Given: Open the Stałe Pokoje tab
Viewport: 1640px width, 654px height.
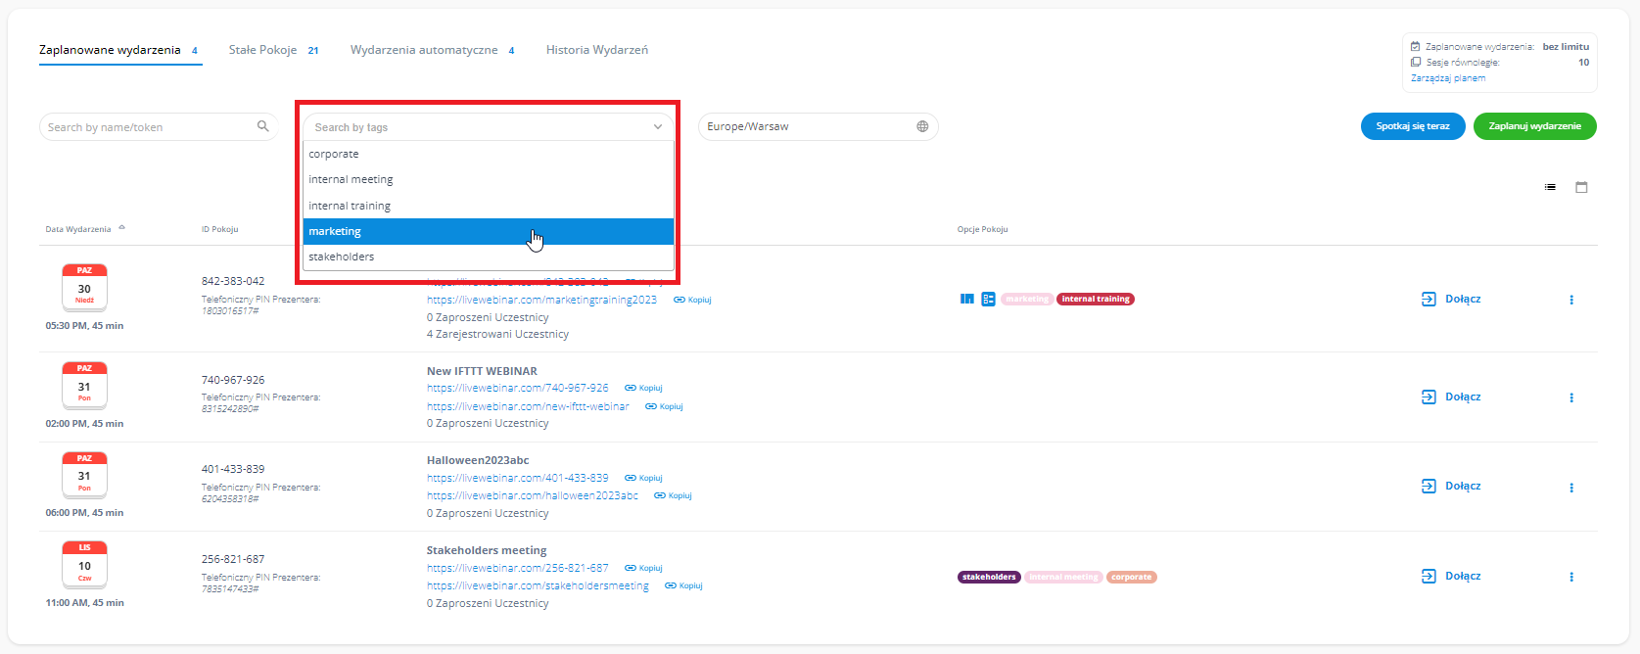Looking at the screenshot, I should tap(273, 50).
